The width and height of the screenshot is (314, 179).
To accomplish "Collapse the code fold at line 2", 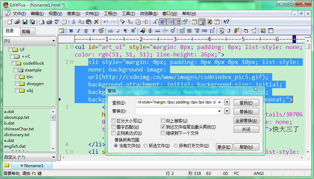I will [72, 62].
